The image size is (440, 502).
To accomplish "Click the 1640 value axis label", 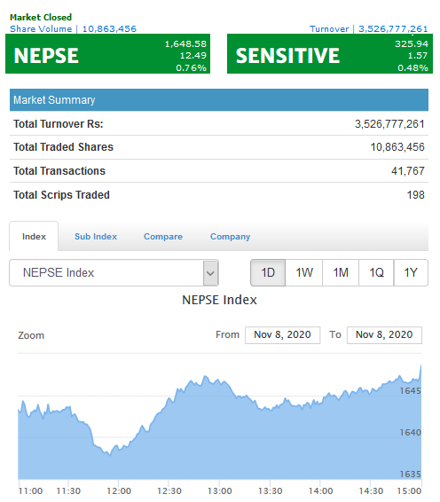I will (x=410, y=433).
